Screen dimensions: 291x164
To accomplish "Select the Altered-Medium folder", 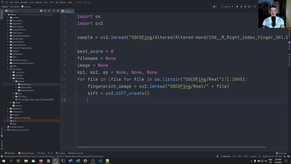I will (27, 90).
